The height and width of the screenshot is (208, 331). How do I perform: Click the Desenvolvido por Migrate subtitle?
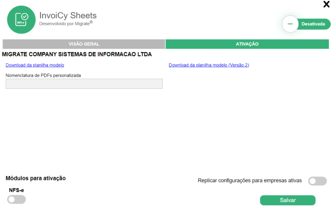[64, 24]
